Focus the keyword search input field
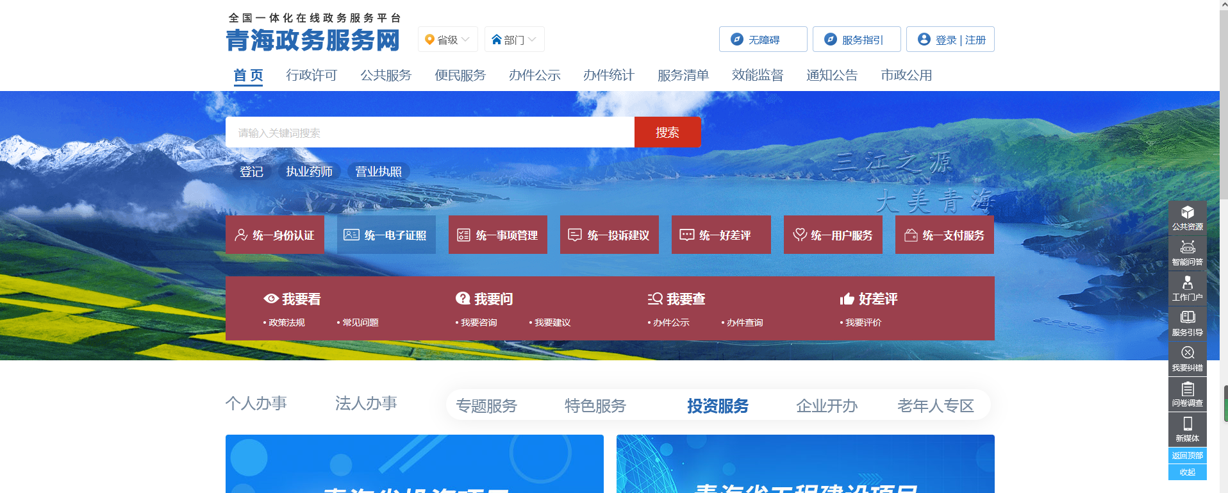Screen dimensions: 1228x493 430,132
